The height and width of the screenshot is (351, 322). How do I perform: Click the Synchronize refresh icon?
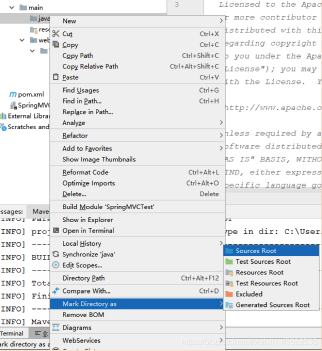pyautogui.click(x=56, y=254)
